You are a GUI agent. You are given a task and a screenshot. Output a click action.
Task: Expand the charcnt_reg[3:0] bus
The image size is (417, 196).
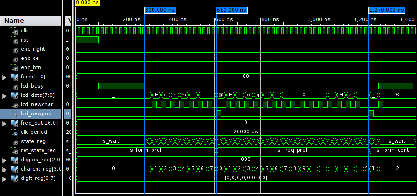5,169
